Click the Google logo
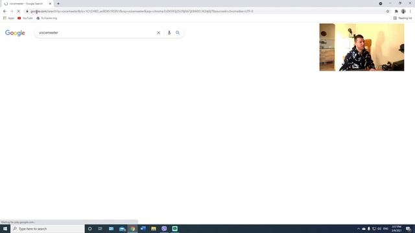The height and width of the screenshot is (233, 415). click(x=15, y=33)
